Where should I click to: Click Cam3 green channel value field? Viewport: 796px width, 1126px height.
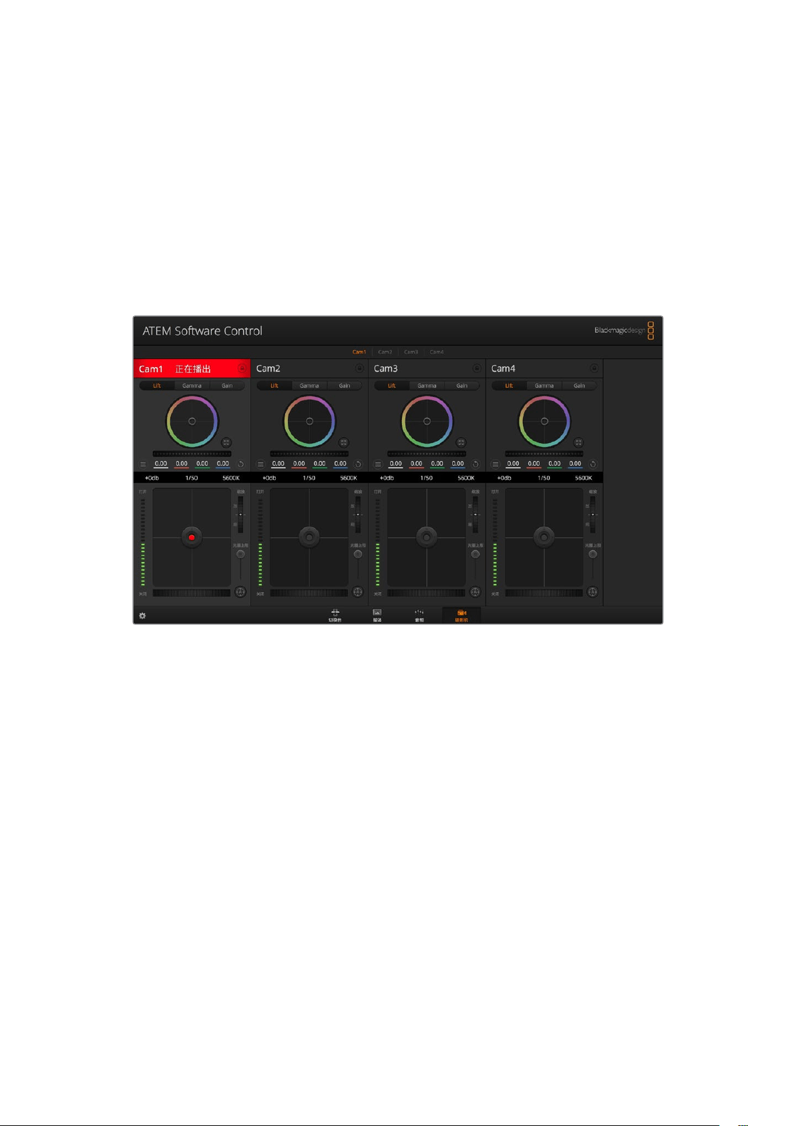pos(437,464)
